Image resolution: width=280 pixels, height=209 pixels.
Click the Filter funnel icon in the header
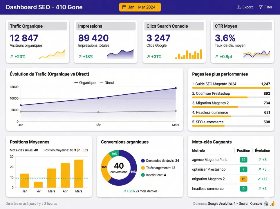[261, 7]
